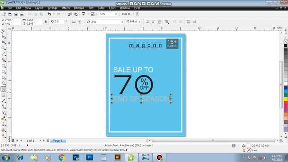The width and height of the screenshot is (288, 162).
Task: Open the text alignment dropdown
Action: click(x=167, y=22)
